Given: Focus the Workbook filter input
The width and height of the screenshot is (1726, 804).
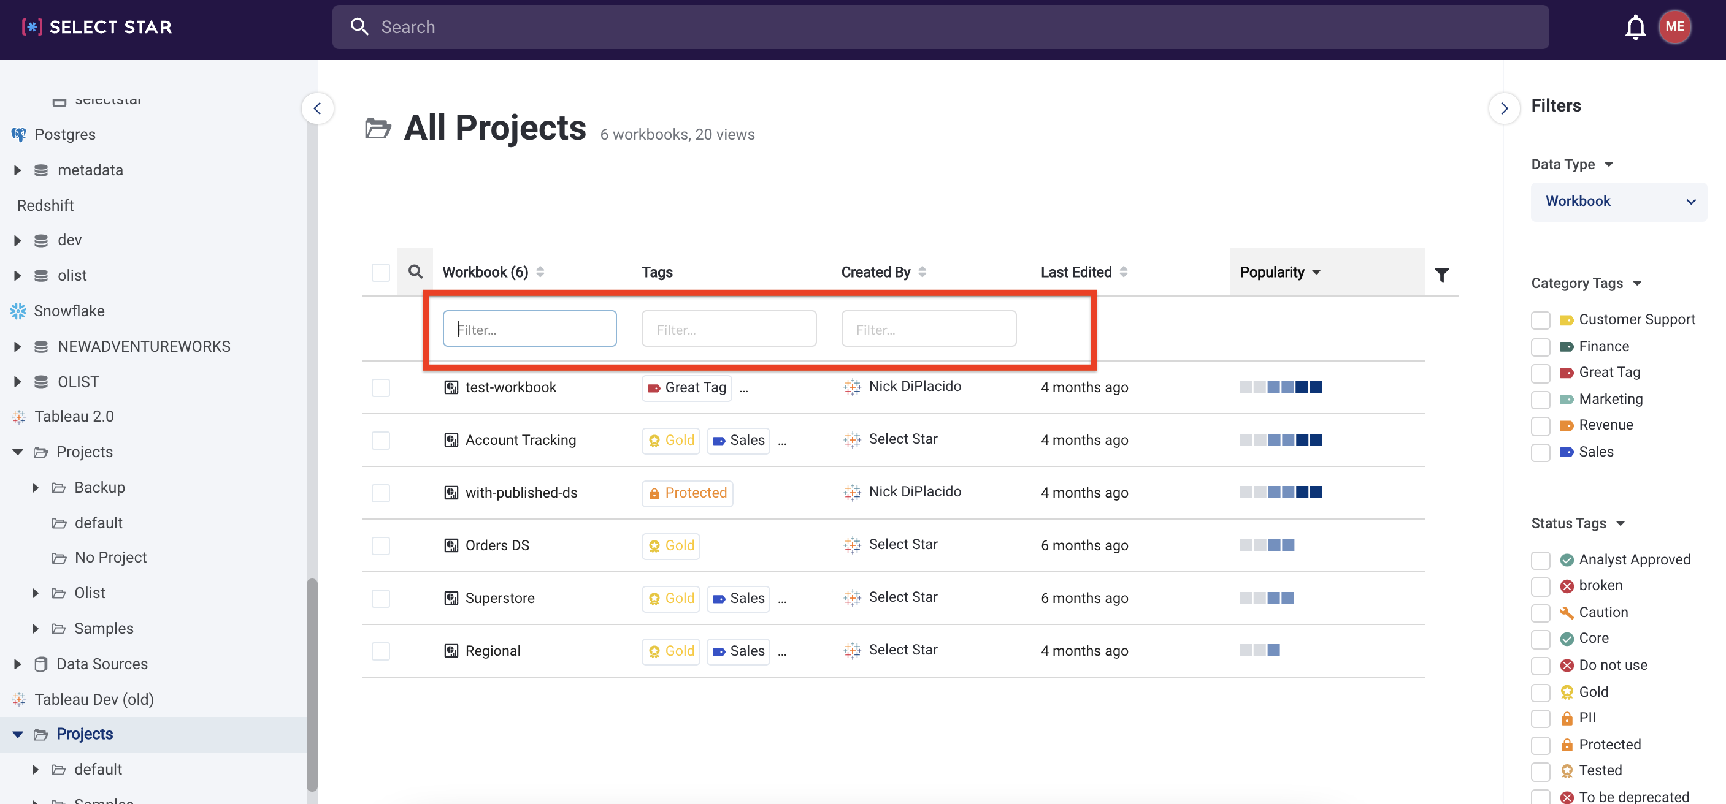Looking at the screenshot, I should 529,328.
